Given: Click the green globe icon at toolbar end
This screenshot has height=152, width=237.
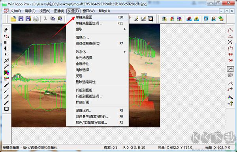Looking at the screenshot, I should (x=221, y=19).
